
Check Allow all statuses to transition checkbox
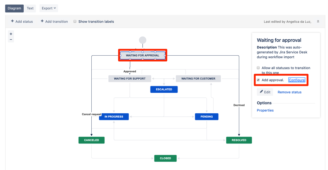tap(258, 68)
